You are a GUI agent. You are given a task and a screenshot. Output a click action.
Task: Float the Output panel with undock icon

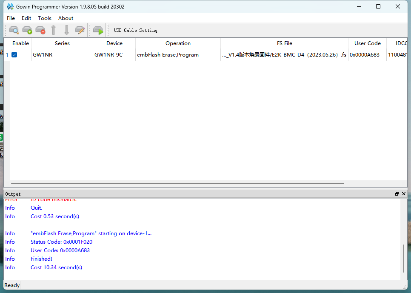point(397,193)
